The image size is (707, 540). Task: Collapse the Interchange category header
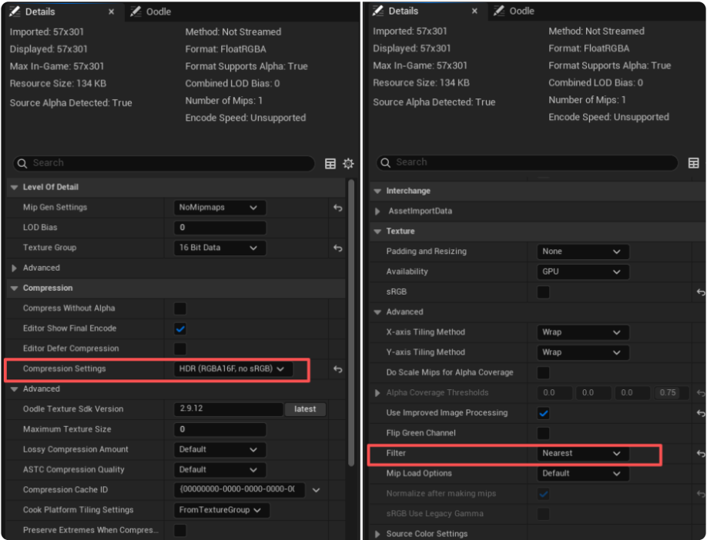(377, 191)
